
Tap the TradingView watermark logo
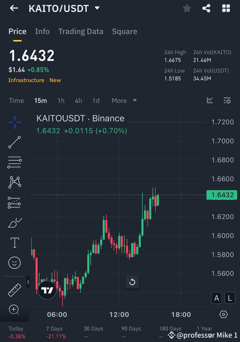point(47,290)
